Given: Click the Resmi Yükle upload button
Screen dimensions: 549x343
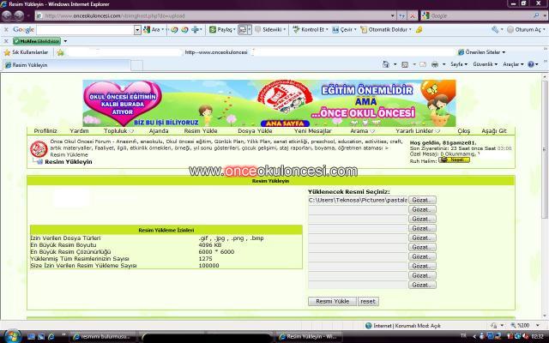Looking at the screenshot, I should tap(331, 301).
